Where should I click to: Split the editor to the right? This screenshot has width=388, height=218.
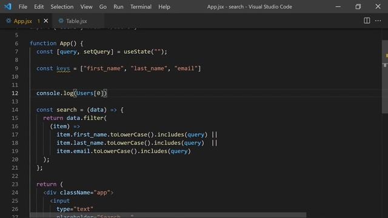[367, 21]
